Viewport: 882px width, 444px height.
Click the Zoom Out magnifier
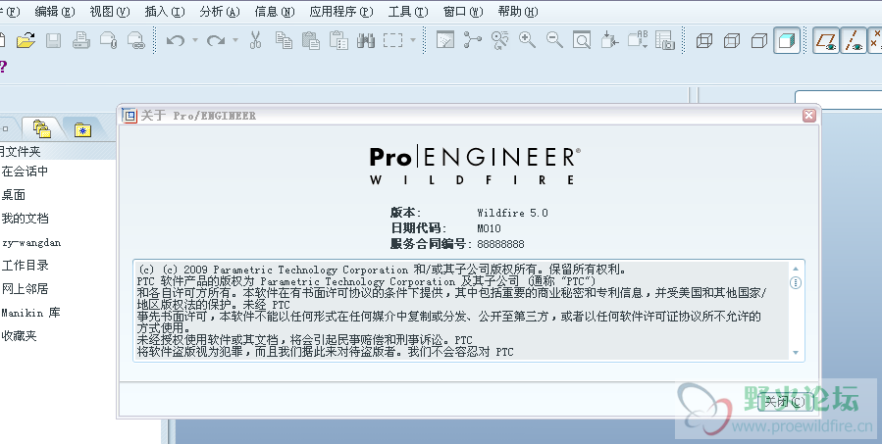[554, 40]
